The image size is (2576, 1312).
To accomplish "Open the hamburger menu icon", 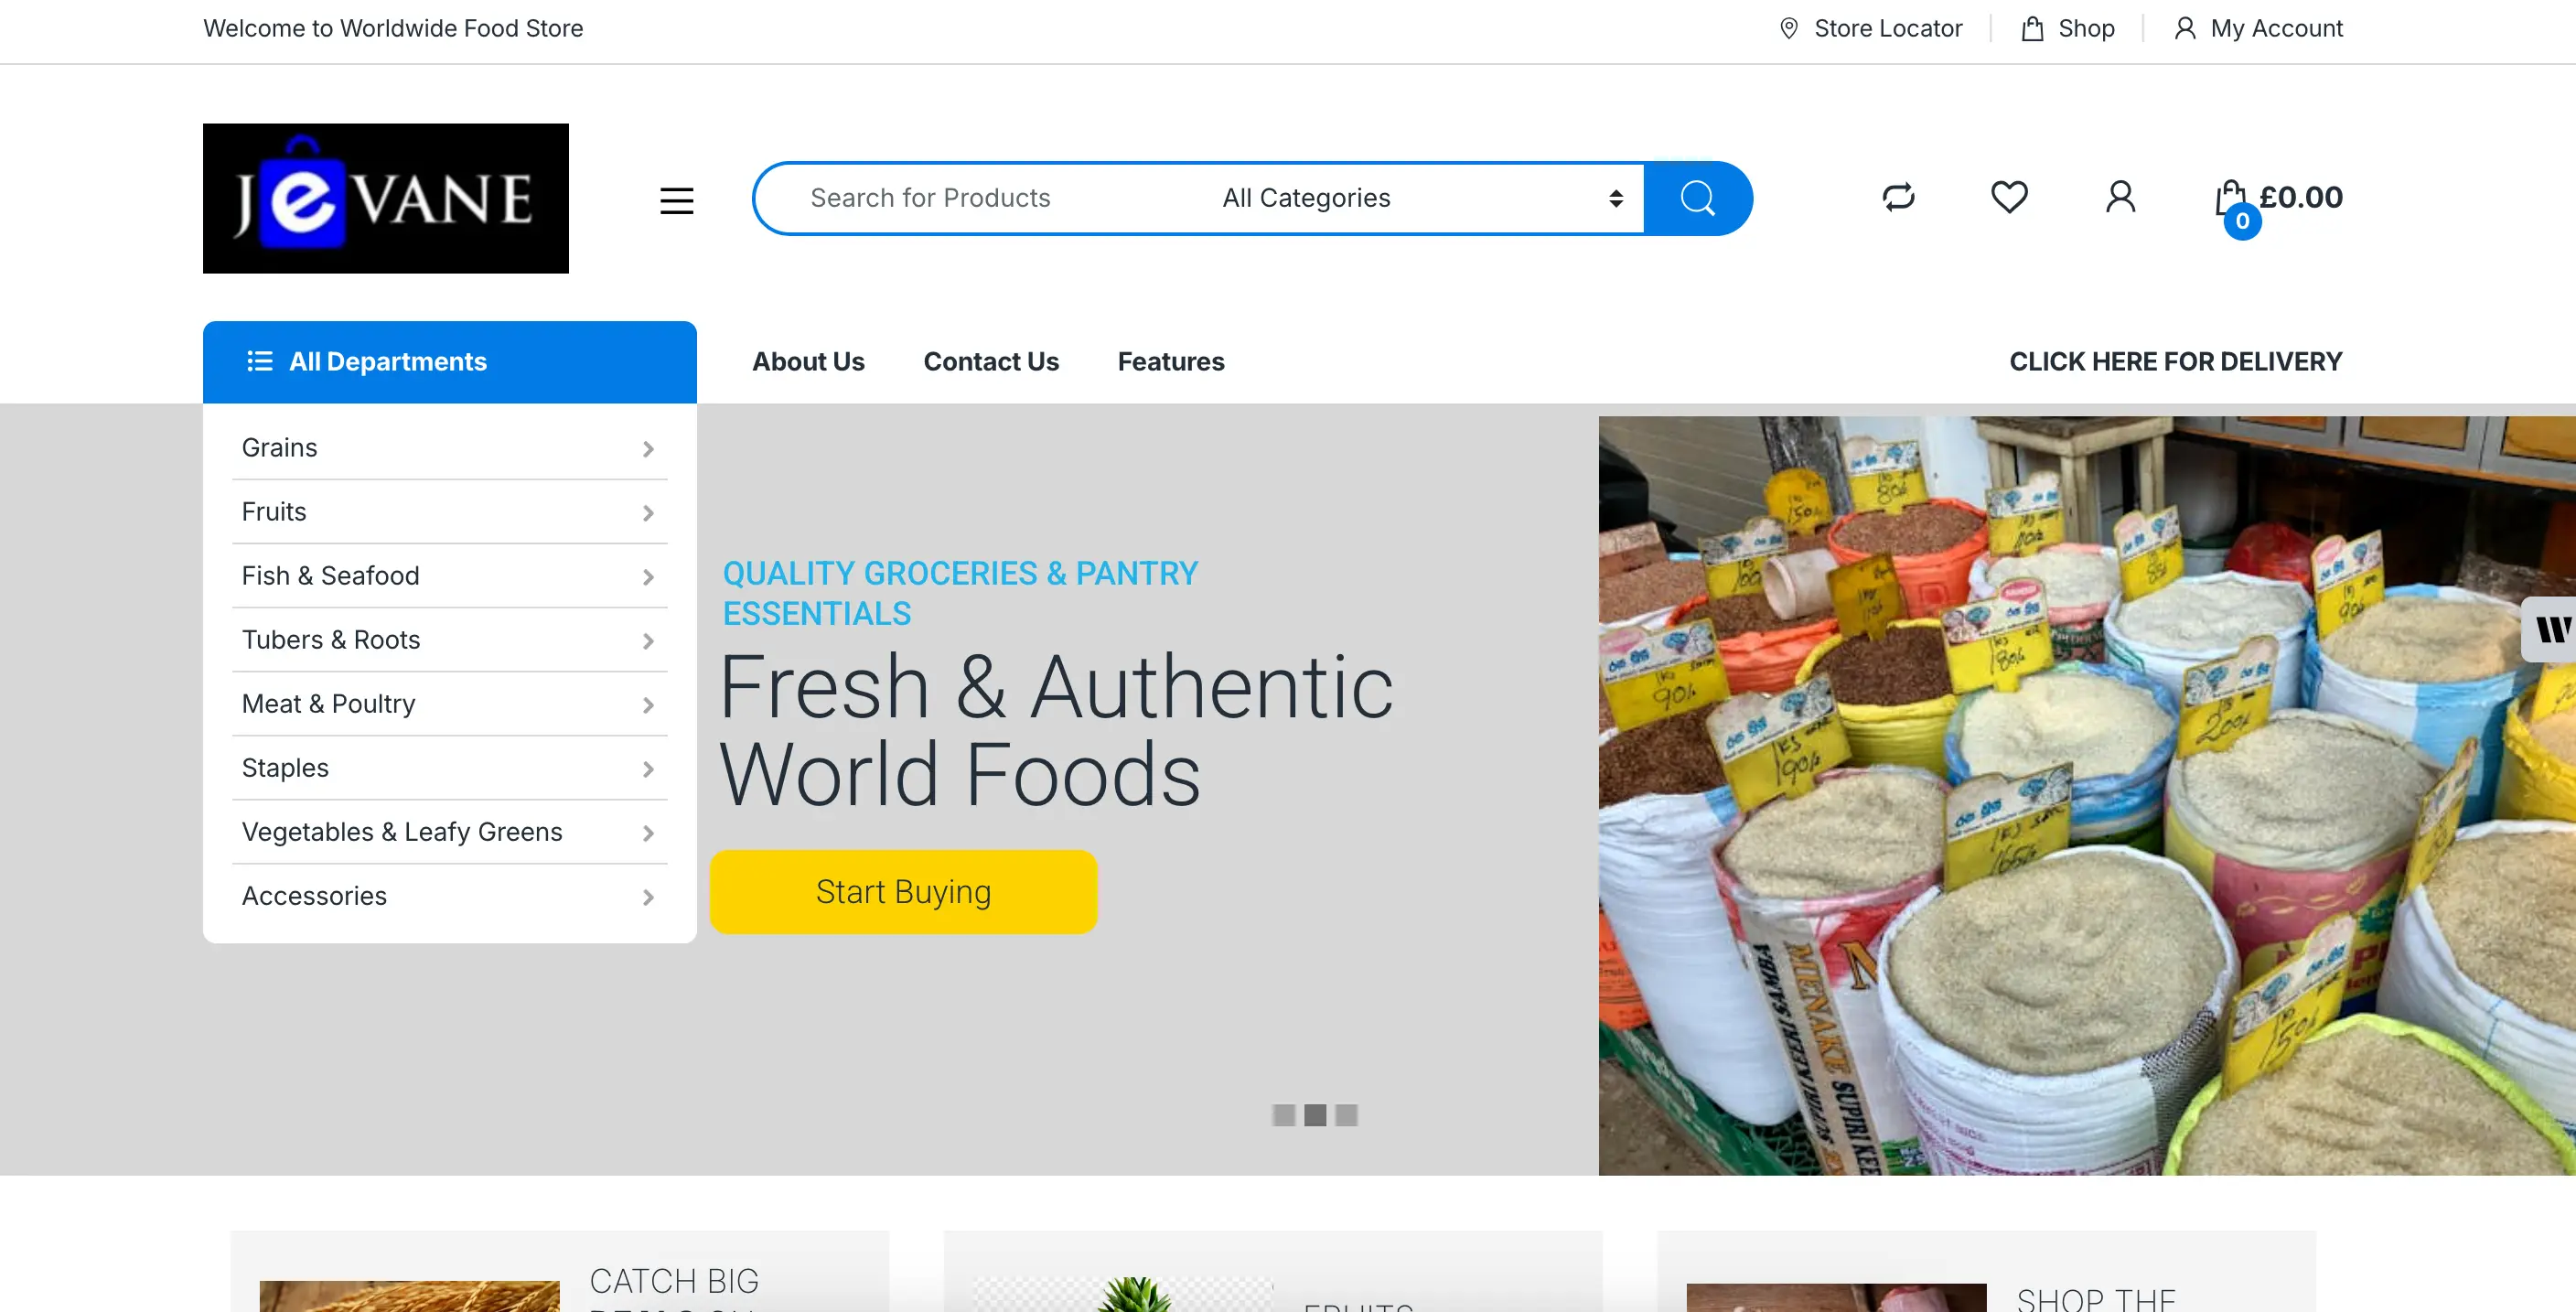I will point(677,201).
